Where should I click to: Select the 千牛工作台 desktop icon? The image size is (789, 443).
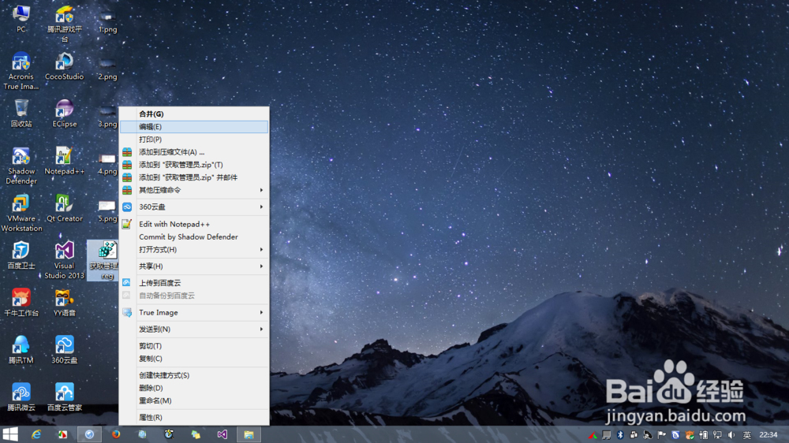[21, 303]
